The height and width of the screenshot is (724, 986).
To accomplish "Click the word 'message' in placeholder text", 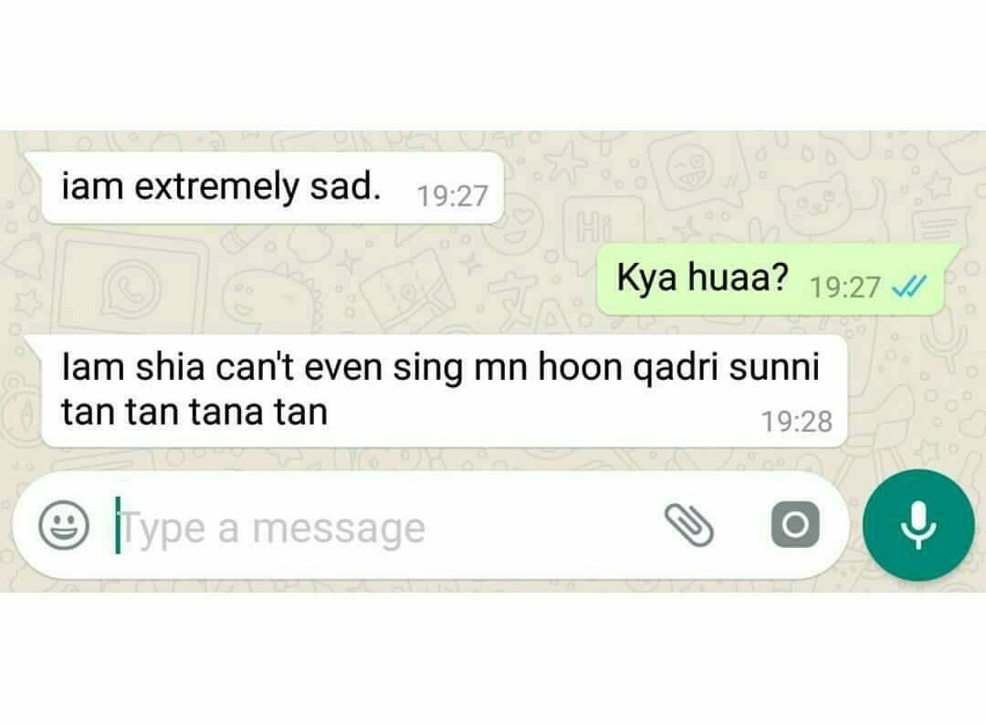I will point(339,529).
